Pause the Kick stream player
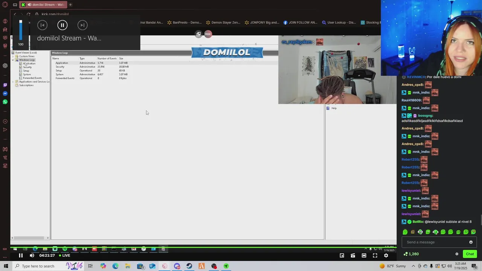Screen dimensions: 482x271 tap(21, 256)
